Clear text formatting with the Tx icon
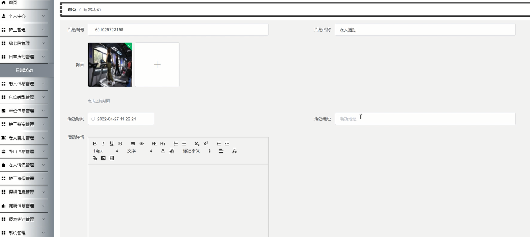 point(234,151)
